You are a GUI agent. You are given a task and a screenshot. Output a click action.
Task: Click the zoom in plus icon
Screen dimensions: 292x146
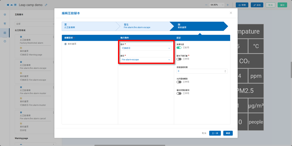pos(228,5)
